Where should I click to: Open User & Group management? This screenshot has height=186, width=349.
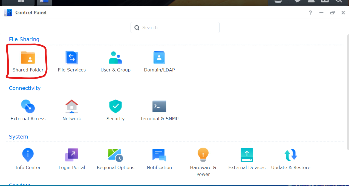(116, 62)
